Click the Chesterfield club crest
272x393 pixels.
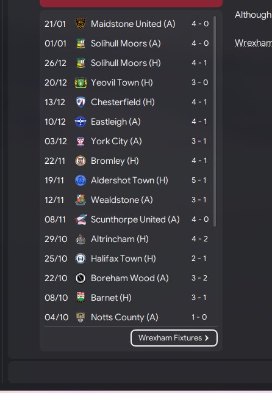[81, 102]
